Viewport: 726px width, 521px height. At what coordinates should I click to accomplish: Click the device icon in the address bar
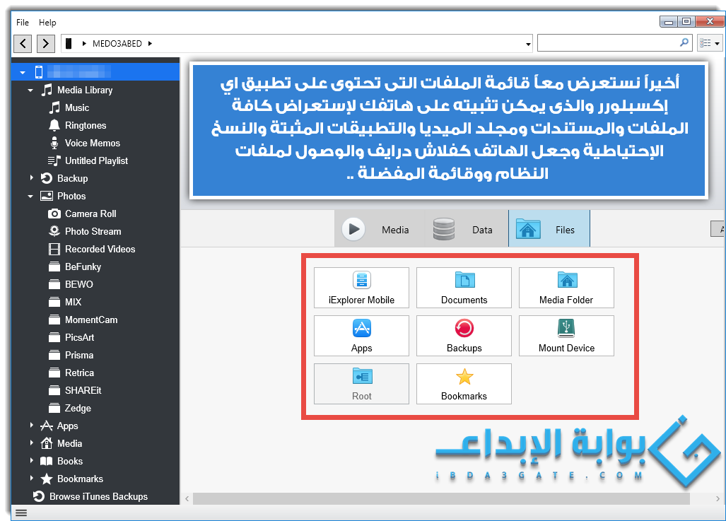click(x=69, y=44)
